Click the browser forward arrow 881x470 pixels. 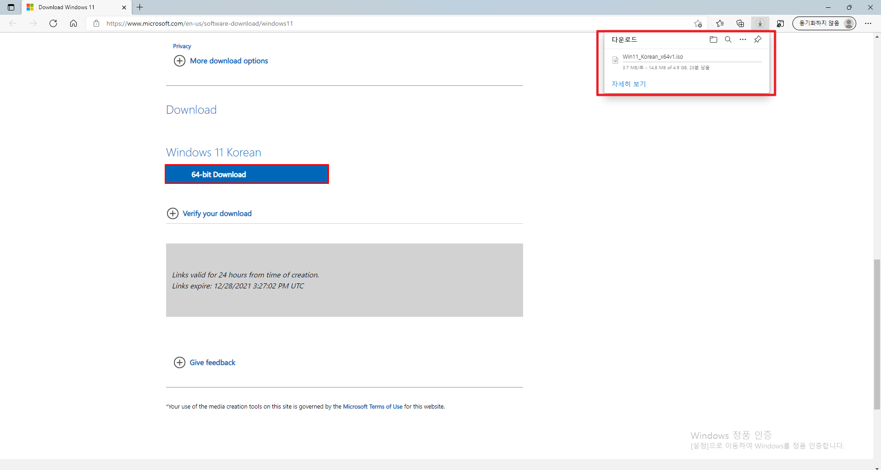click(x=33, y=23)
